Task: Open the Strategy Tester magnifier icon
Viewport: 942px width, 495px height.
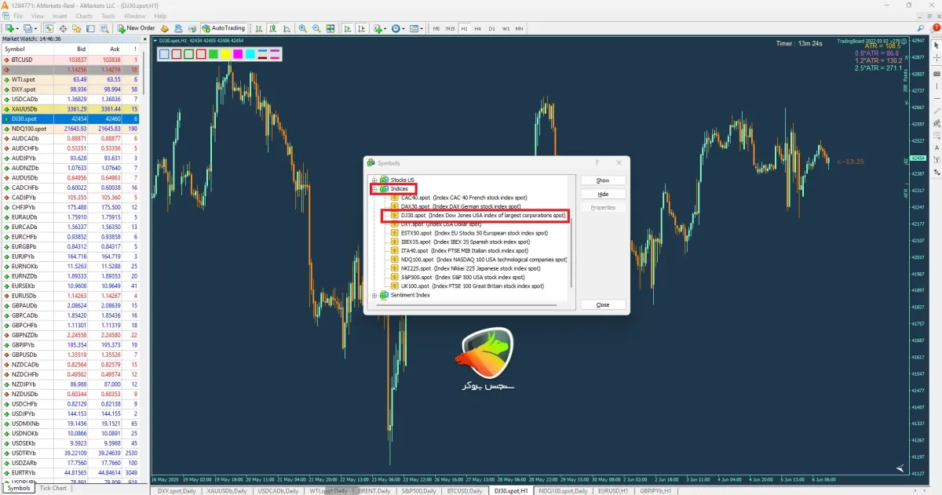Action: coord(104,28)
